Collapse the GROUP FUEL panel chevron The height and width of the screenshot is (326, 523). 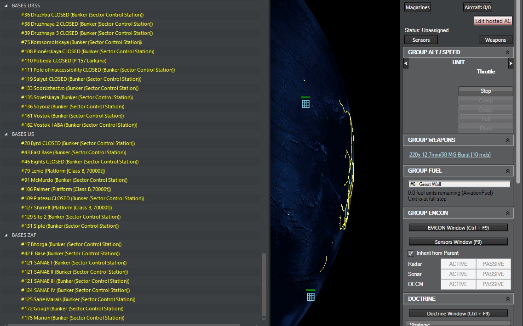click(507, 171)
